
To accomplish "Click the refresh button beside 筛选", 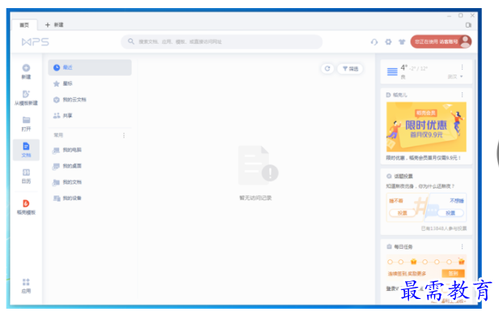I will click(x=327, y=68).
